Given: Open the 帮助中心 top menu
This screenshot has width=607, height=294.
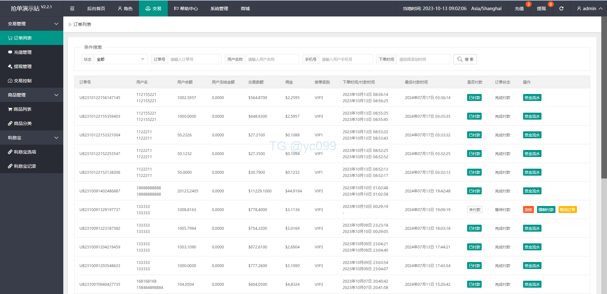Looking at the screenshot, I should pyautogui.click(x=186, y=9).
